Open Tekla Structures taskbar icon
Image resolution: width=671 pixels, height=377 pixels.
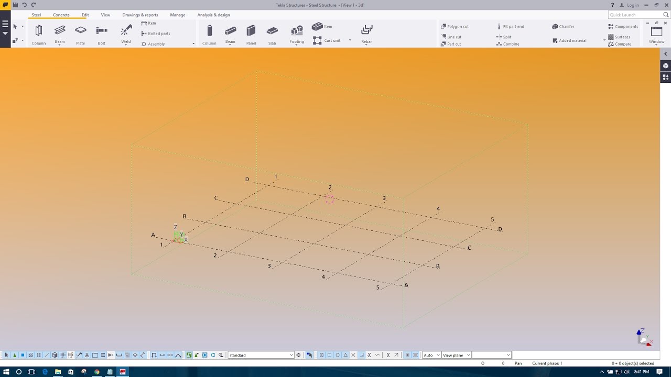[x=122, y=373]
